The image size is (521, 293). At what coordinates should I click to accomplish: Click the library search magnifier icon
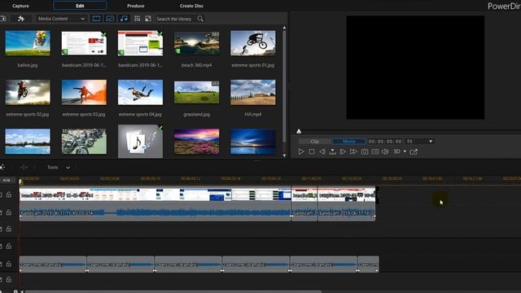pyautogui.click(x=200, y=19)
